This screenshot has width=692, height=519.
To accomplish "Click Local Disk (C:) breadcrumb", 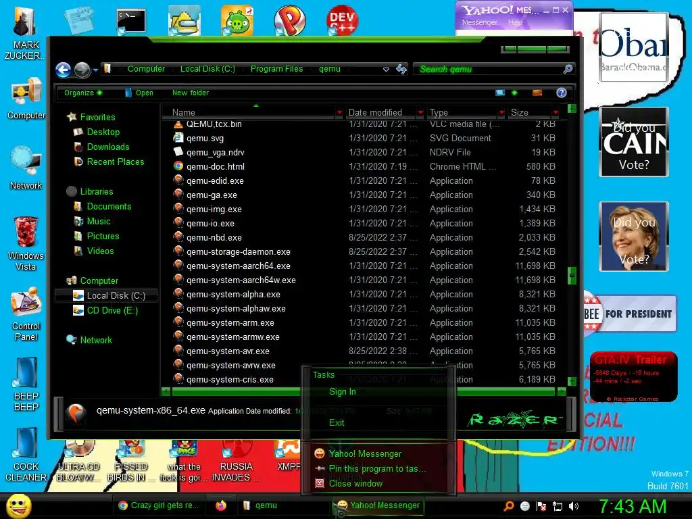I will [x=207, y=69].
